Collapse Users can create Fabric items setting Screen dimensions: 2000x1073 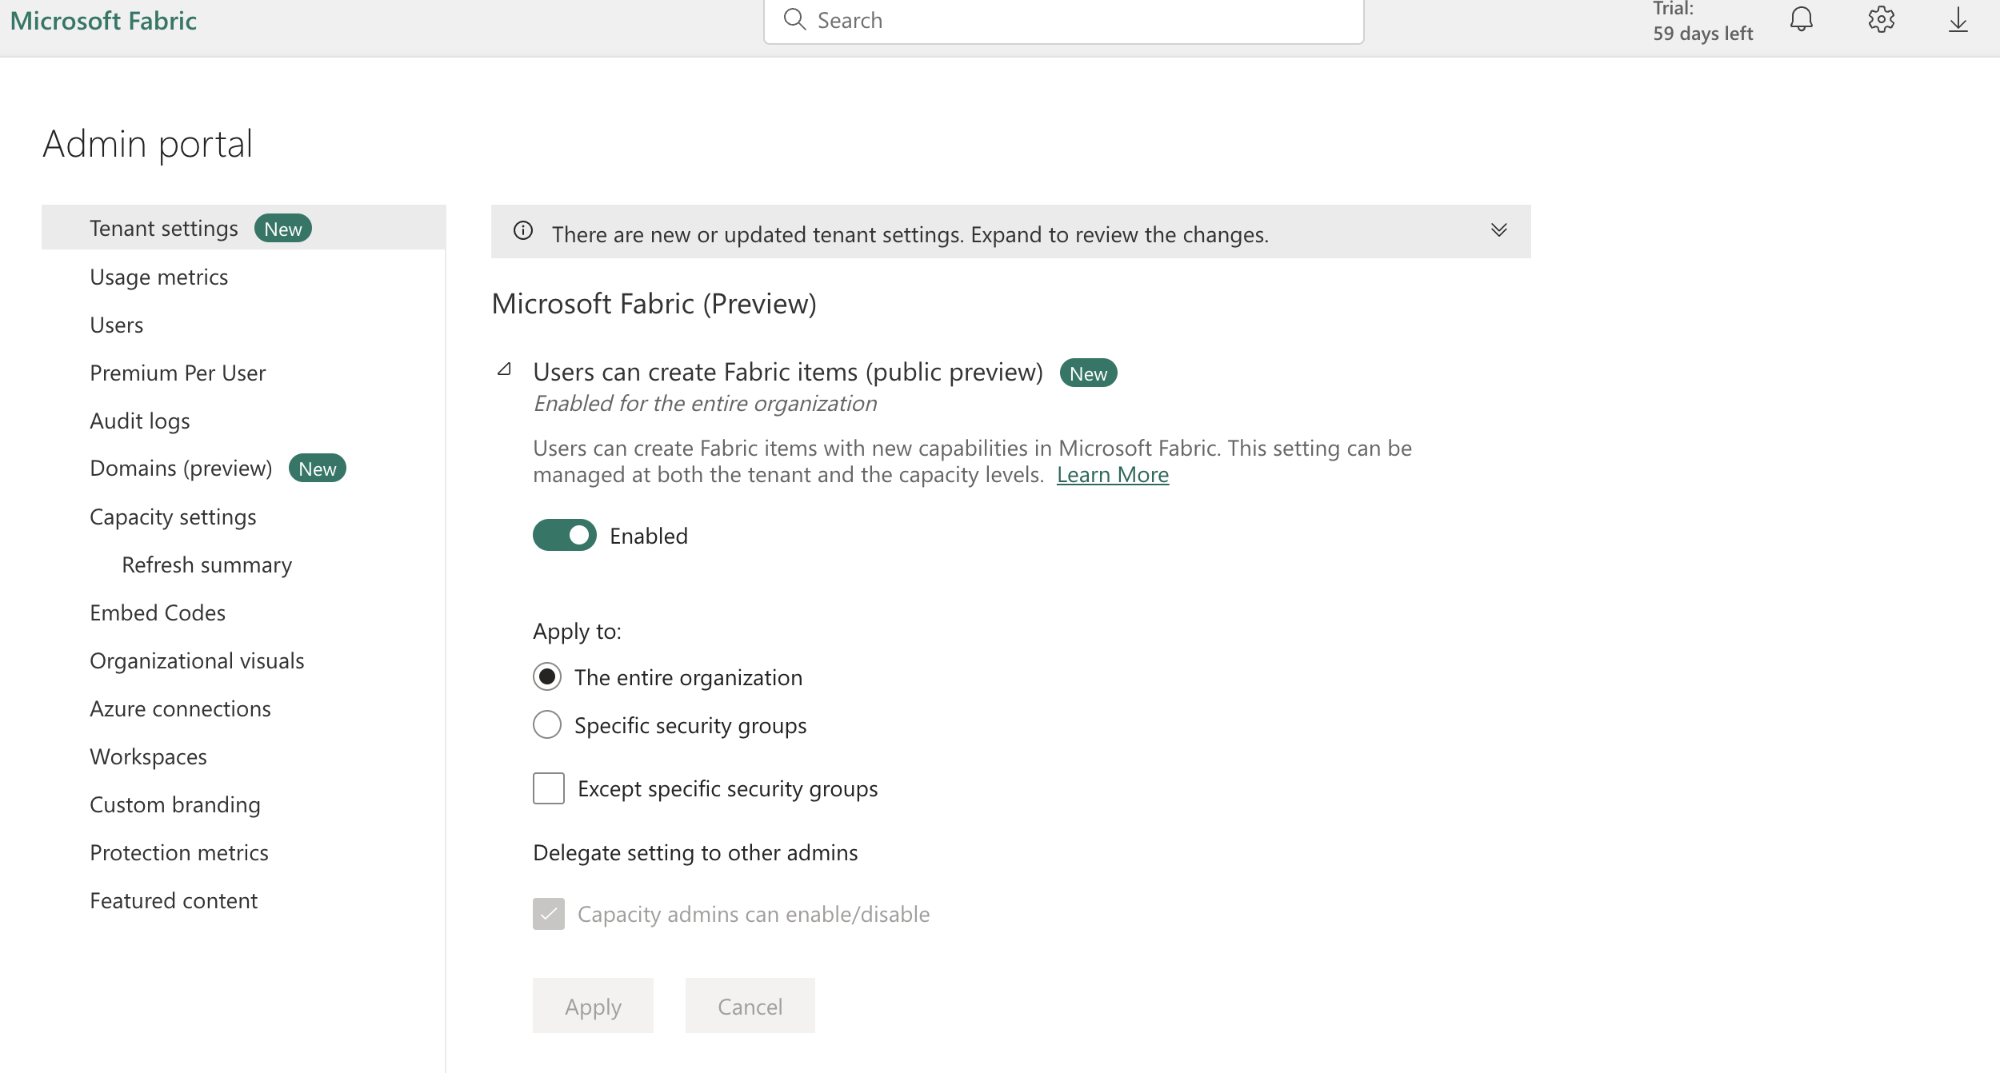[504, 369]
